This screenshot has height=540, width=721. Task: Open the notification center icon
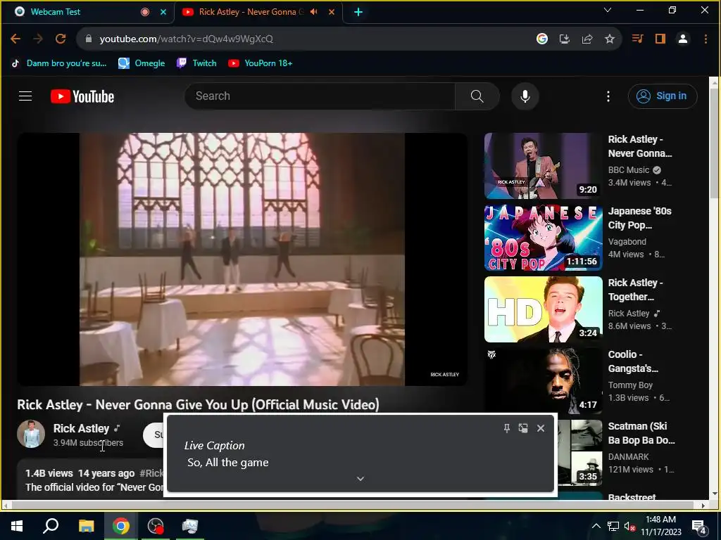pos(699,526)
